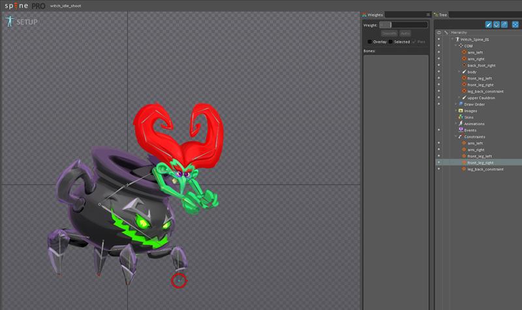
Task: Switch to the Weights tab
Action: coord(373,14)
